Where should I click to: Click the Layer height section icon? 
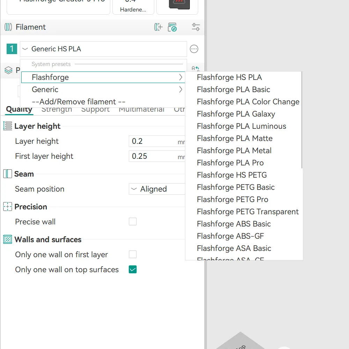point(8,126)
